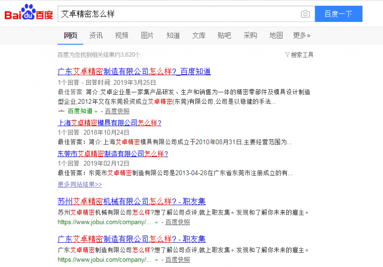Open result 广东艾卓精密制造有限公司怎么样?_百度知道

point(134,71)
